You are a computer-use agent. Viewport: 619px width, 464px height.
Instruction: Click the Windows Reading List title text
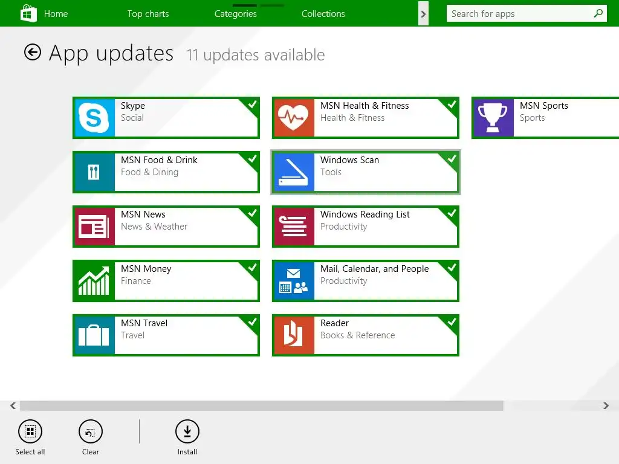pos(365,214)
